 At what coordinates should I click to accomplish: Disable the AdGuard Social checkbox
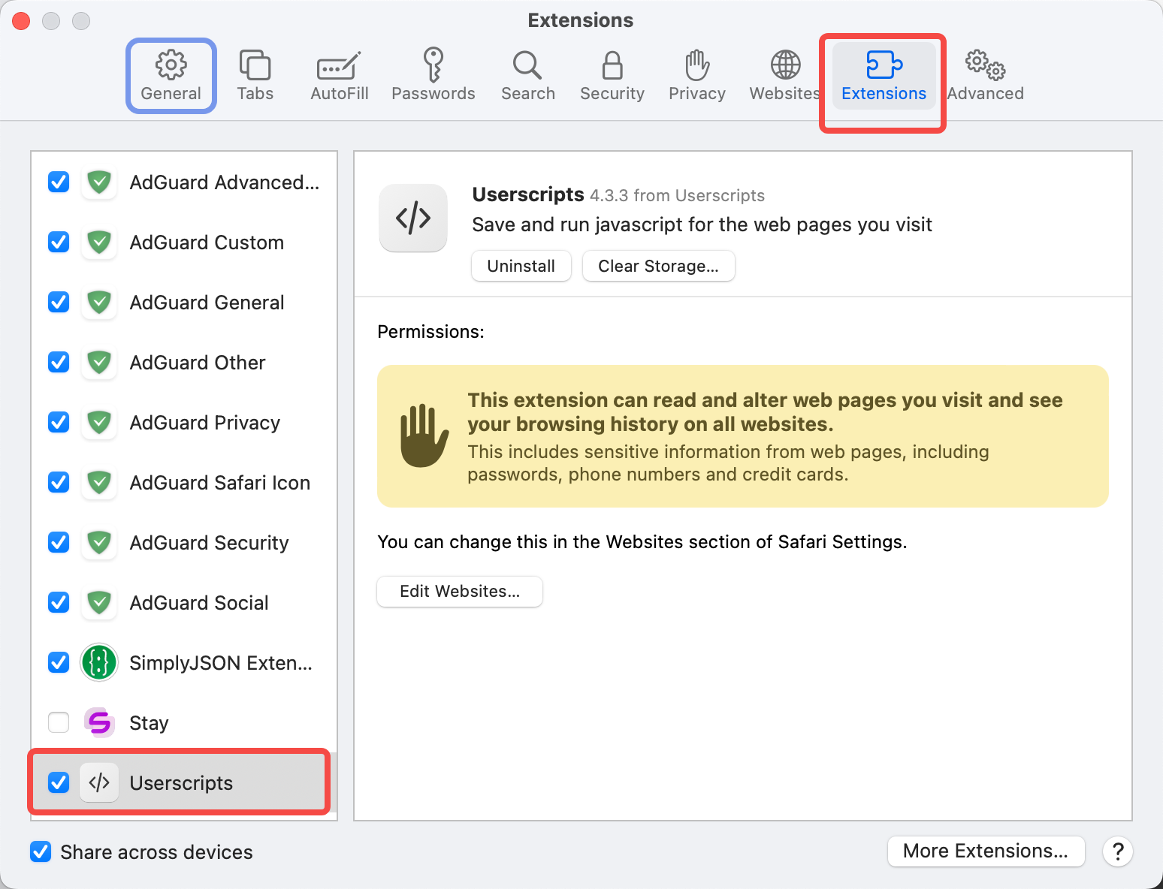tap(59, 602)
